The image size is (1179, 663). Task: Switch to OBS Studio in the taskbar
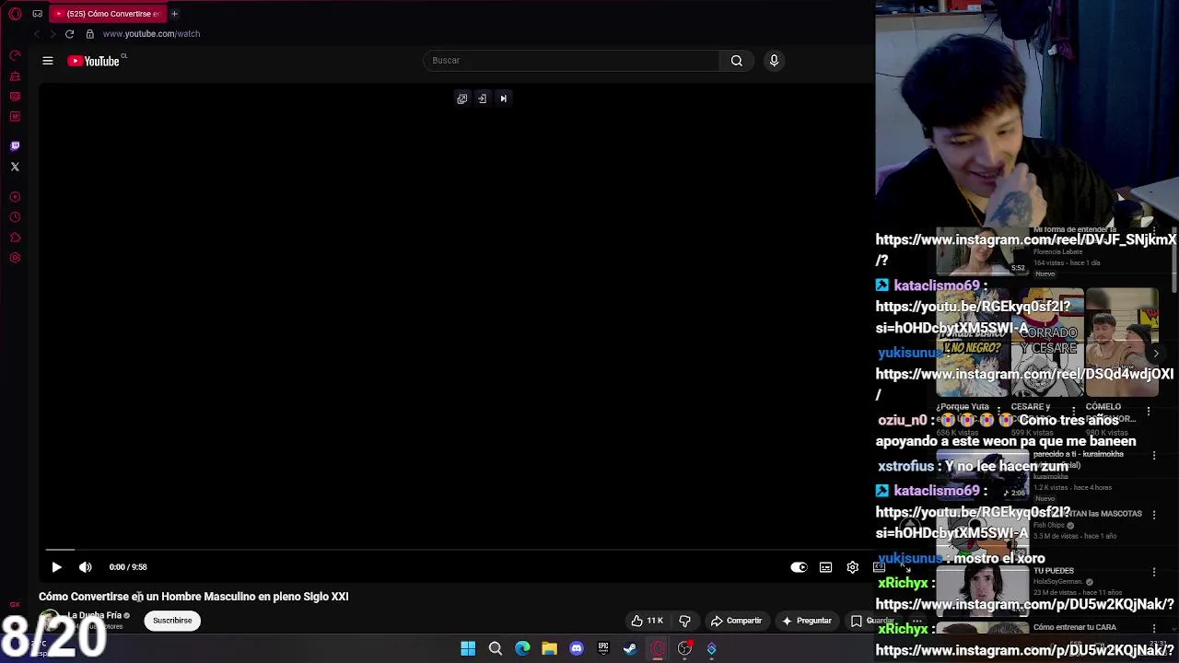[x=684, y=649]
